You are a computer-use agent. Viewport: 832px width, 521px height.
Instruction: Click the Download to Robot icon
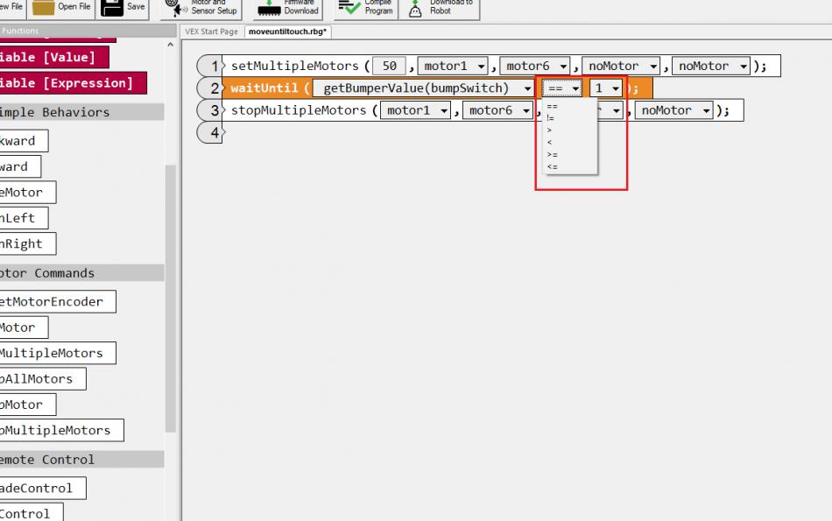415,8
